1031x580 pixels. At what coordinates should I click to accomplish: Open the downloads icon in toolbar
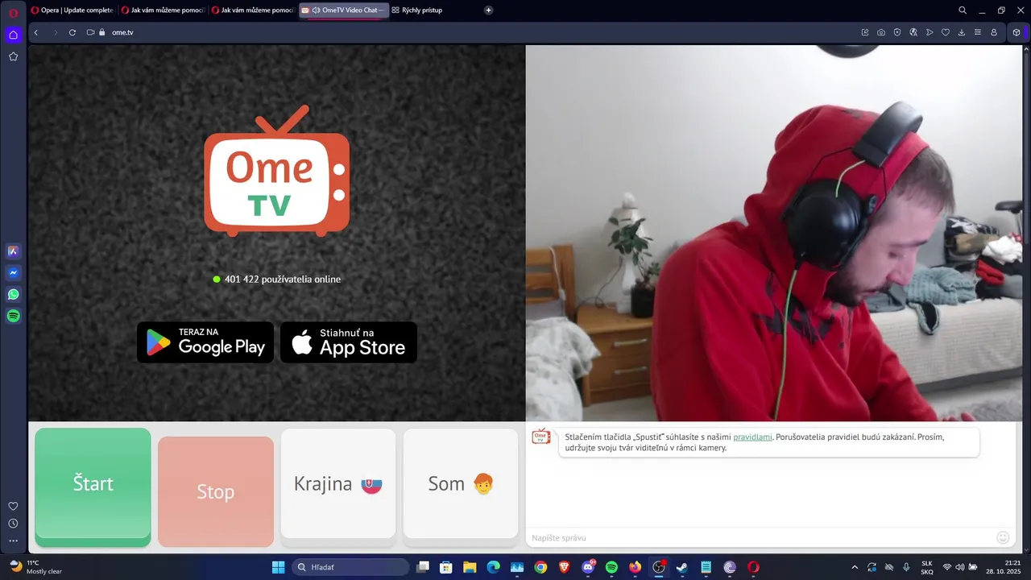(962, 32)
